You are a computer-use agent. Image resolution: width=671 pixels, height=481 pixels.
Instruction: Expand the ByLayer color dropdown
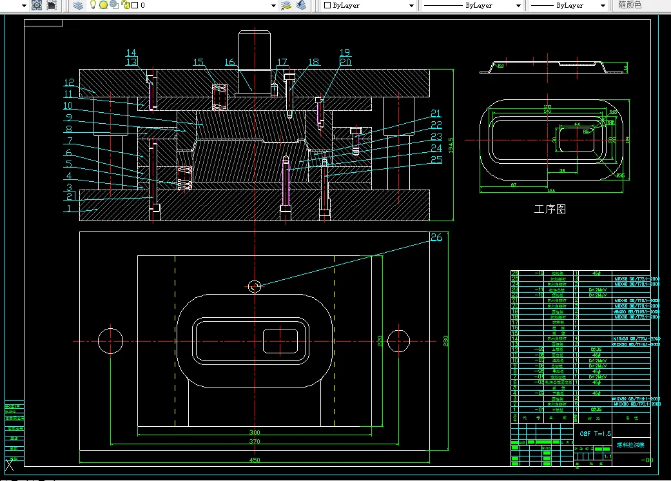click(412, 5)
